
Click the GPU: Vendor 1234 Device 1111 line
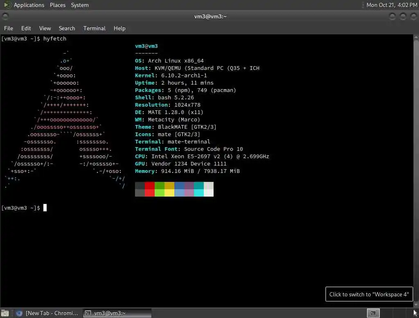pos(180,163)
